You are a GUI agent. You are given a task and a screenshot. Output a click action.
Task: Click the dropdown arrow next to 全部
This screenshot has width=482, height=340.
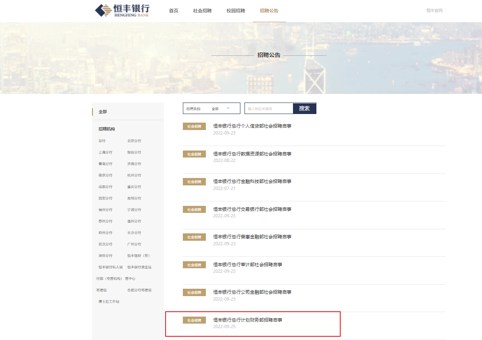pyautogui.click(x=228, y=108)
